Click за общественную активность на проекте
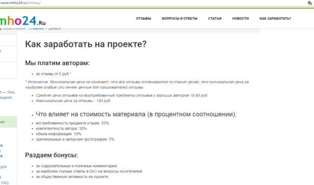The width and height of the screenshot is (314, 185). [x=72, y=177]
